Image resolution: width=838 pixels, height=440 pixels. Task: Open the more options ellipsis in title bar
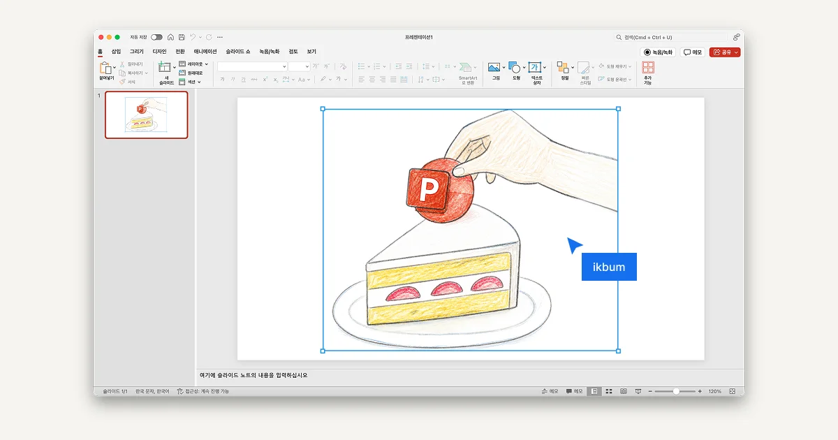click(x=220, y=37)
